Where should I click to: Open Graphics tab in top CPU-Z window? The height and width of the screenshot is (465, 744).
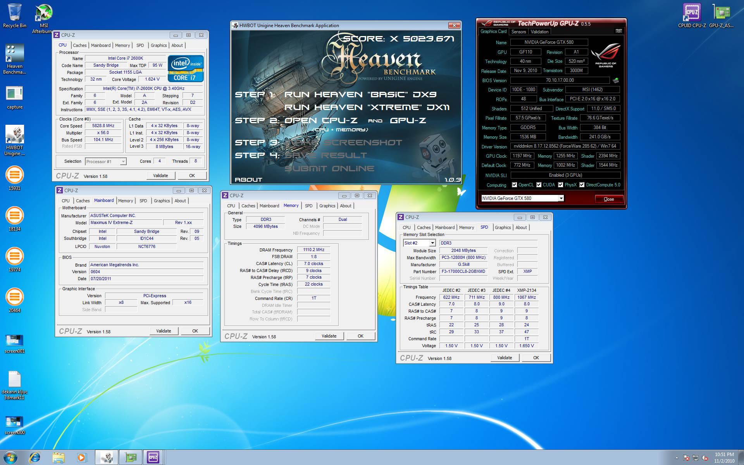point(158,45)
